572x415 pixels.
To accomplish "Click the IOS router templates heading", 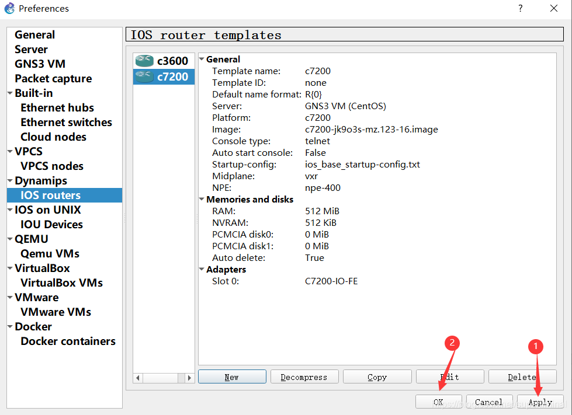I will tap(206, 35).
